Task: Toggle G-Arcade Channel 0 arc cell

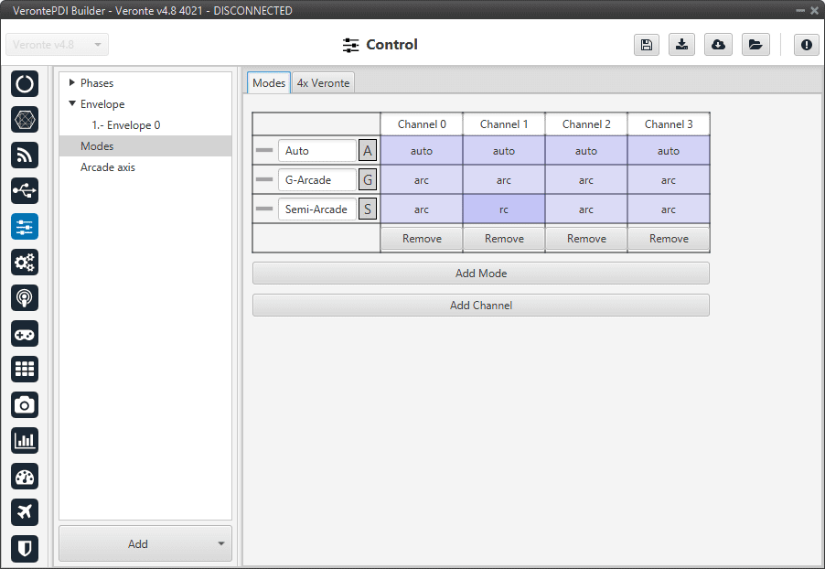Action: [x=422, y=180]
